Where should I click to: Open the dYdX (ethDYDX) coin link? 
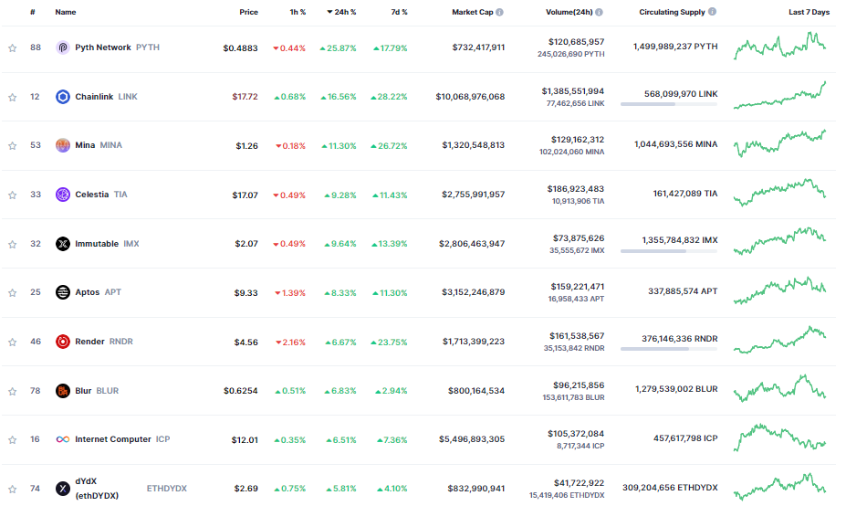tap(97, 488)
